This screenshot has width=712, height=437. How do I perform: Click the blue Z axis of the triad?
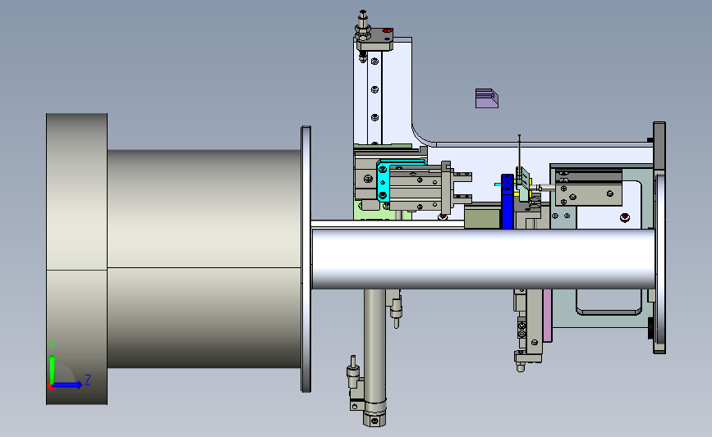tap(67, 385)
